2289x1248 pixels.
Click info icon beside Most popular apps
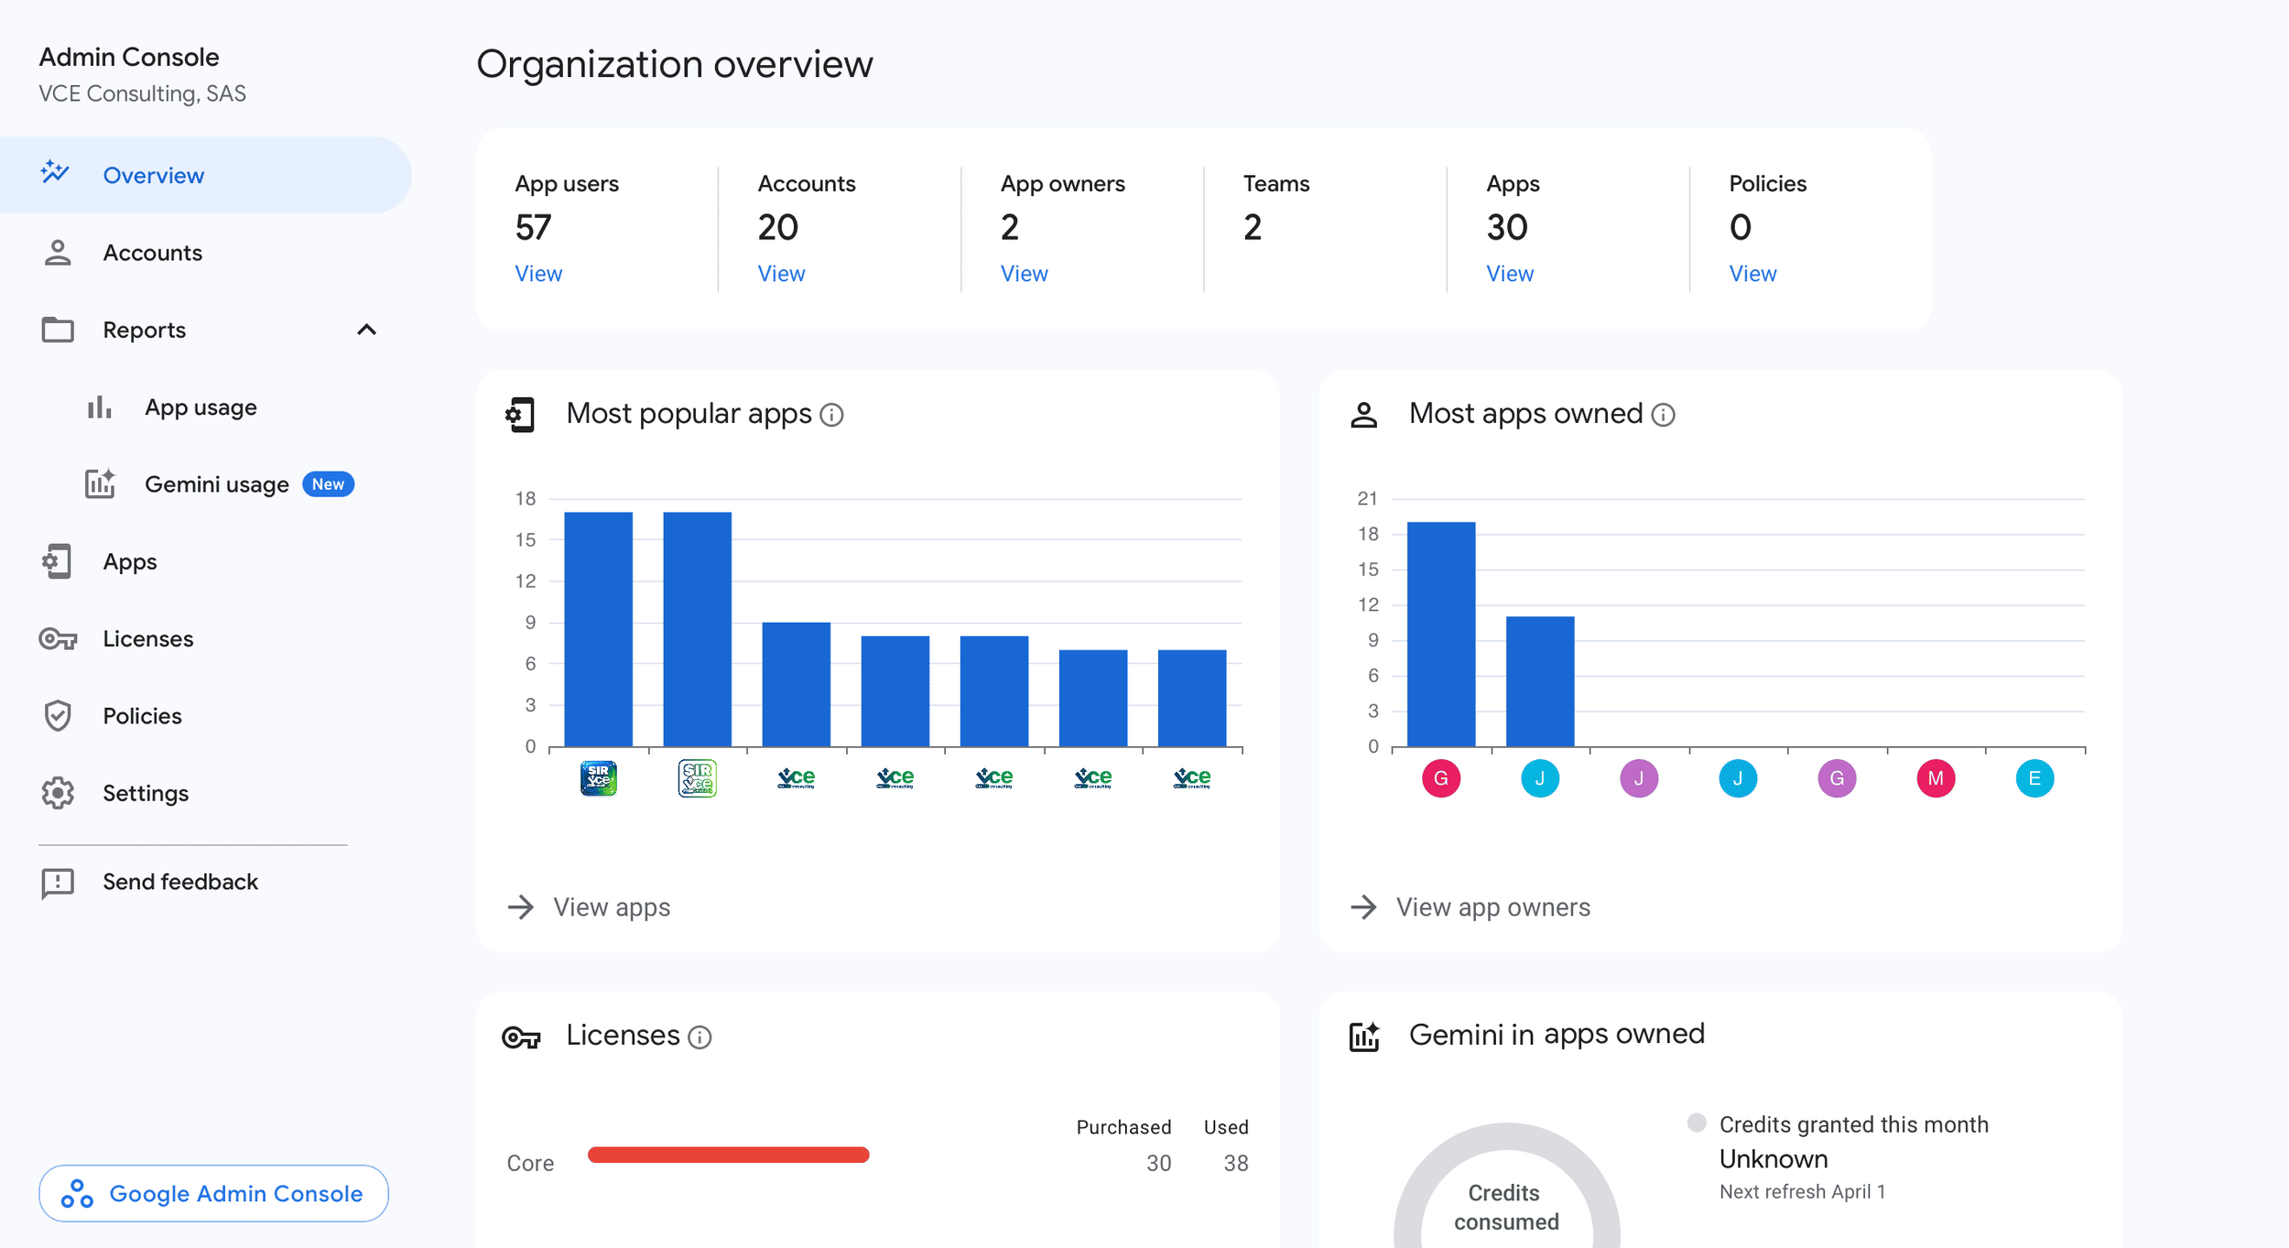click(831, 415)
